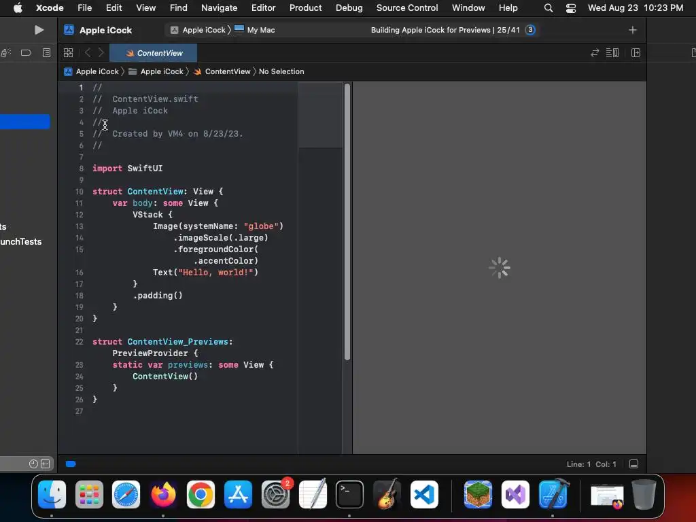Open the Apple menu
This screenshot has height=522, width=696.
(18, 7)
